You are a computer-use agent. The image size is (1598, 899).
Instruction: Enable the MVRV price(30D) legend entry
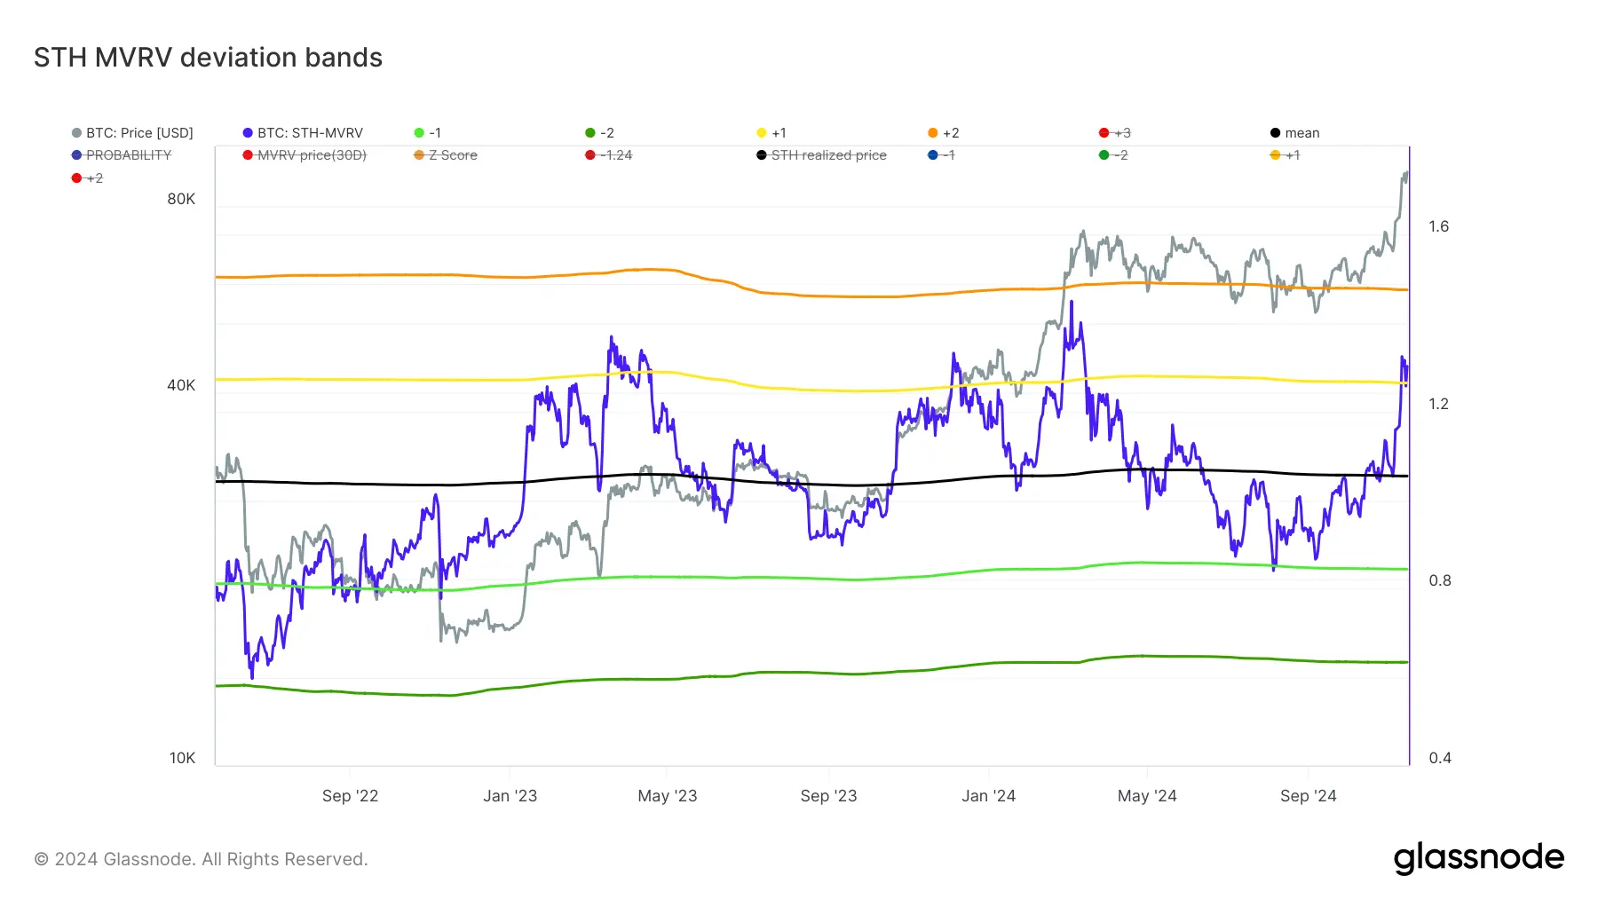click(305, 155)
